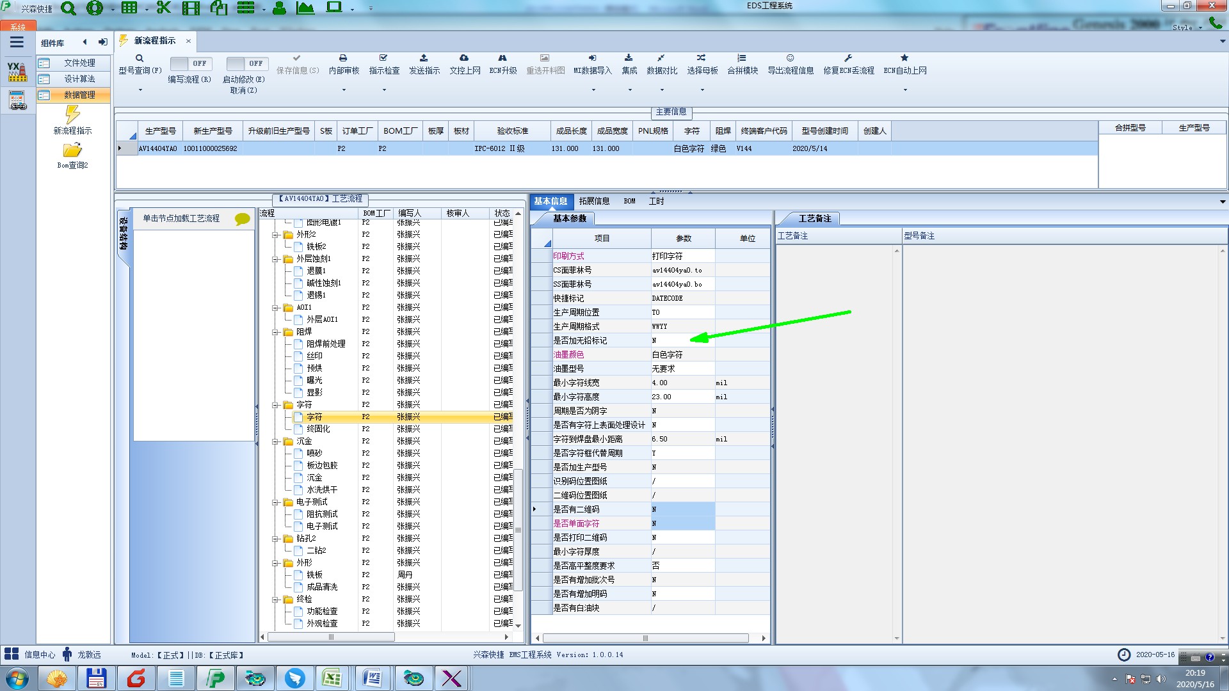The width and height of the screenshot is (1229, 691).
Task: Open dropdown arrow under MI数据导入
Action: click(x=593, y=90)
